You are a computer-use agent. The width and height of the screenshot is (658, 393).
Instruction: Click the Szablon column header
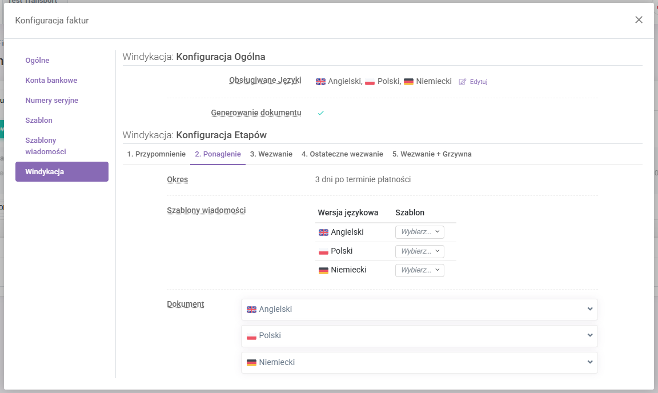click(410, 212)
